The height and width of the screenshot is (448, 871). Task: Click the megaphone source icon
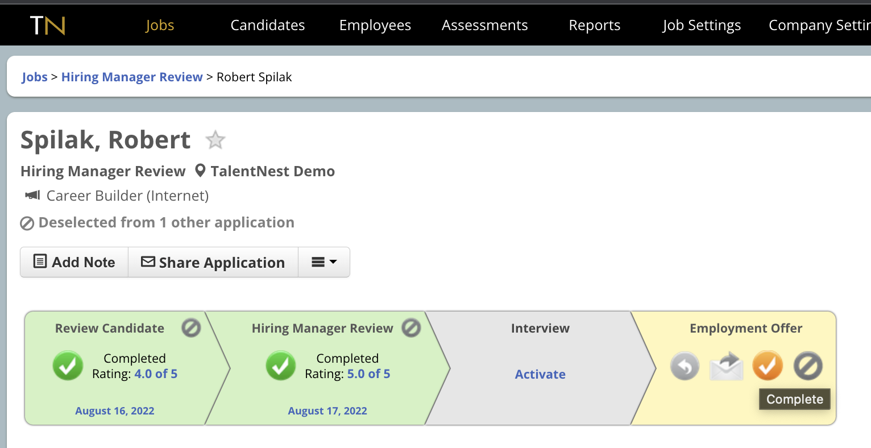point(32,196)
